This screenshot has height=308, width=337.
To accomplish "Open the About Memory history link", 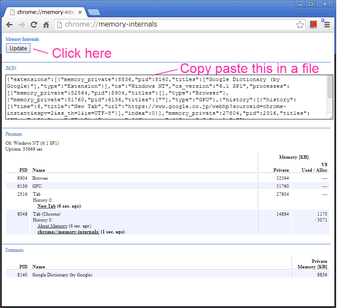I will coord(52,226).
